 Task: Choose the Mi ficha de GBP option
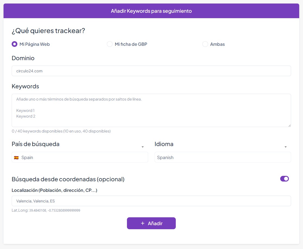[x=110, y=44]
